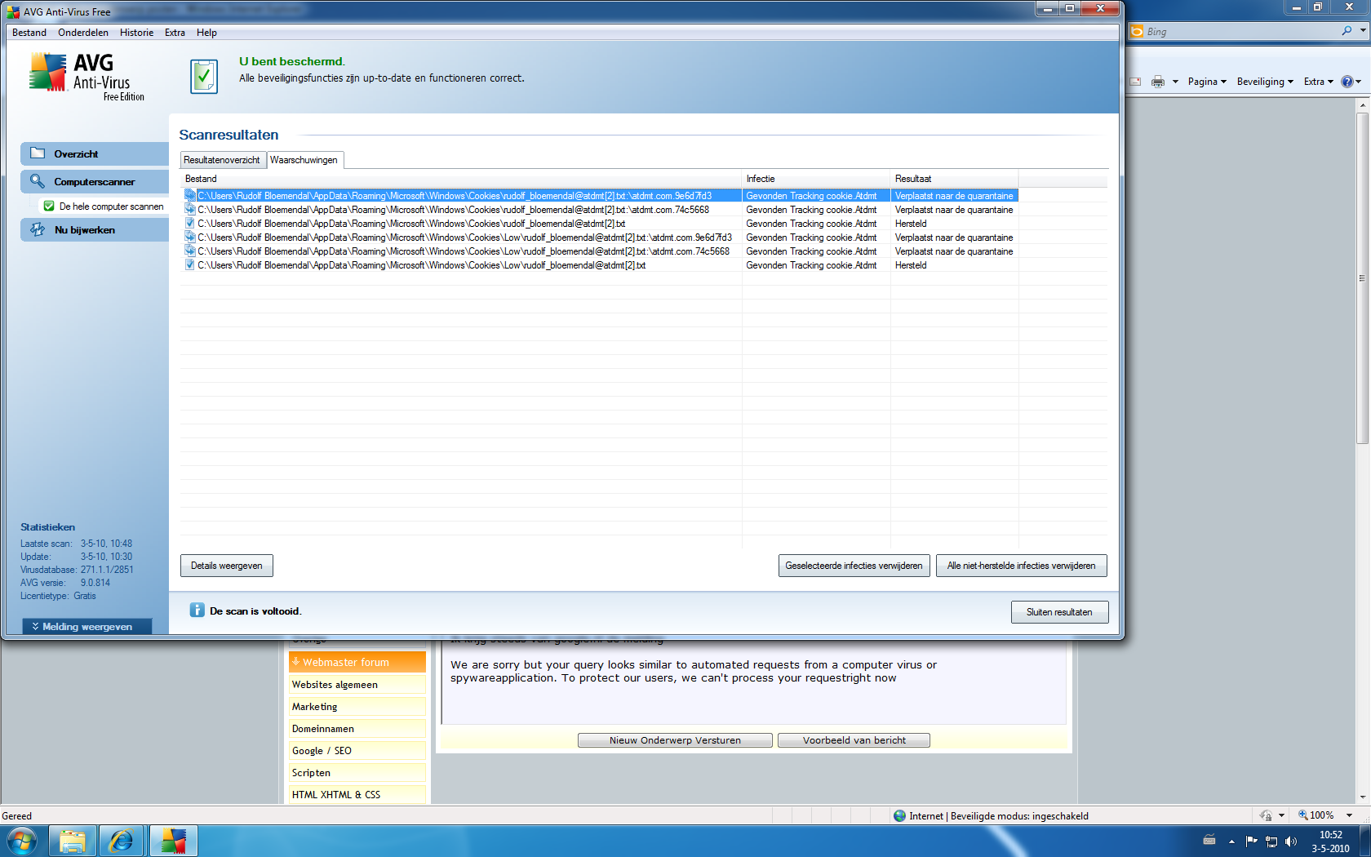Click file icon of the Cookies\Low atdmt.com.9e6d7fd3 row

pos(190,238)
